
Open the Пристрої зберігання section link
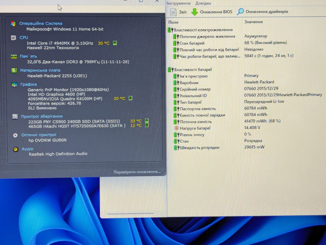[42, 116]
